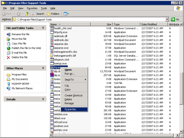Sort files by Size column header
This screenshot has height=138, width=184.
102,24
